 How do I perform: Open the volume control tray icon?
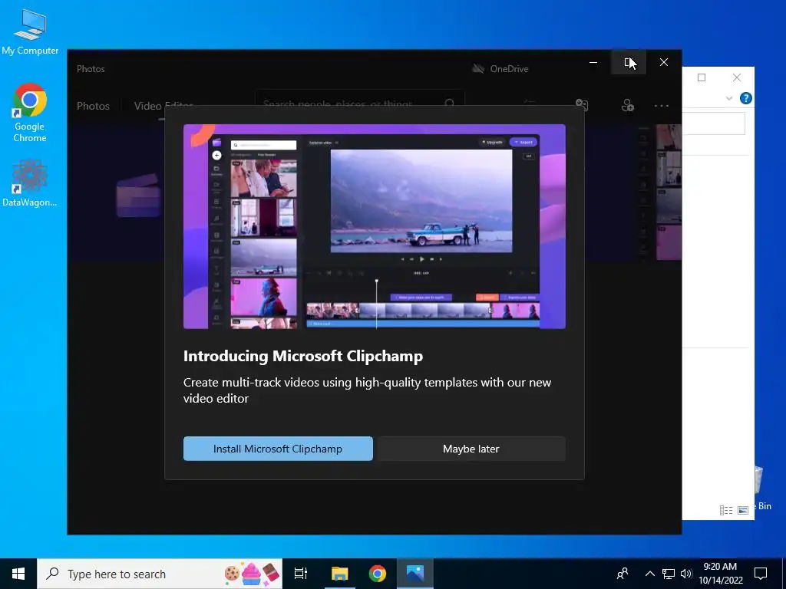(686, 574)
